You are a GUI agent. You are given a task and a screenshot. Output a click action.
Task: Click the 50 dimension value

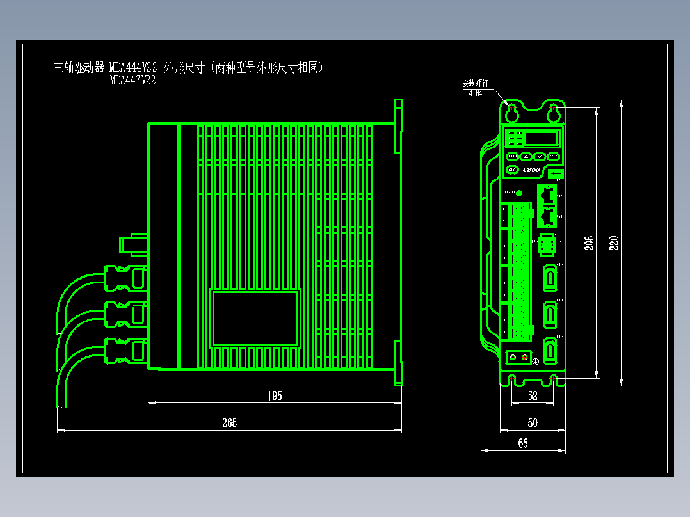pyautogui.click(x=533, y=423)
